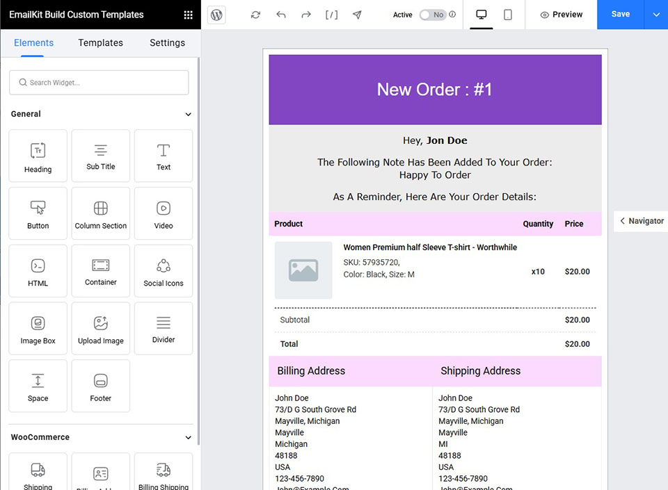Click the refresh sync icon in toolbar
The height and width of the screenshot is (490, 668).
point(255,15)
